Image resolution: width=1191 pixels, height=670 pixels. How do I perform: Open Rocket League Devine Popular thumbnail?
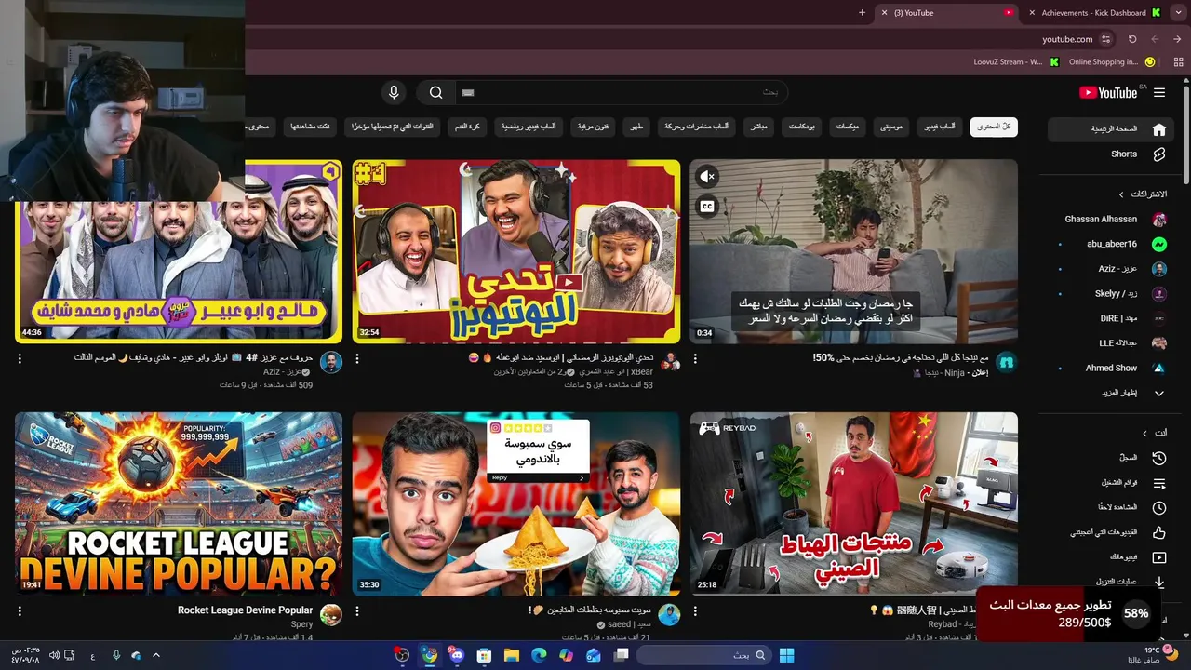(179, 503)
